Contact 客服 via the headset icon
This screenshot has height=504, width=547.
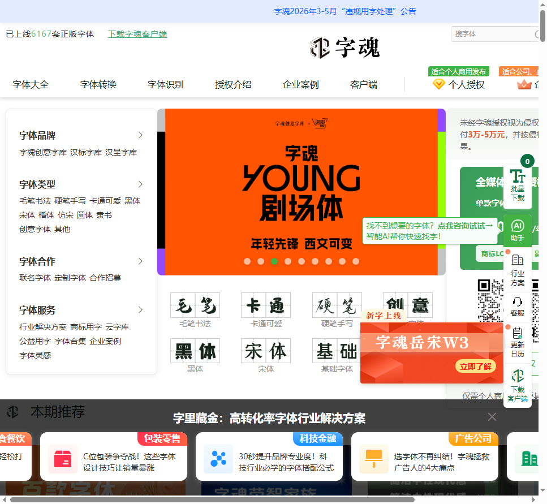coord(518,307)
